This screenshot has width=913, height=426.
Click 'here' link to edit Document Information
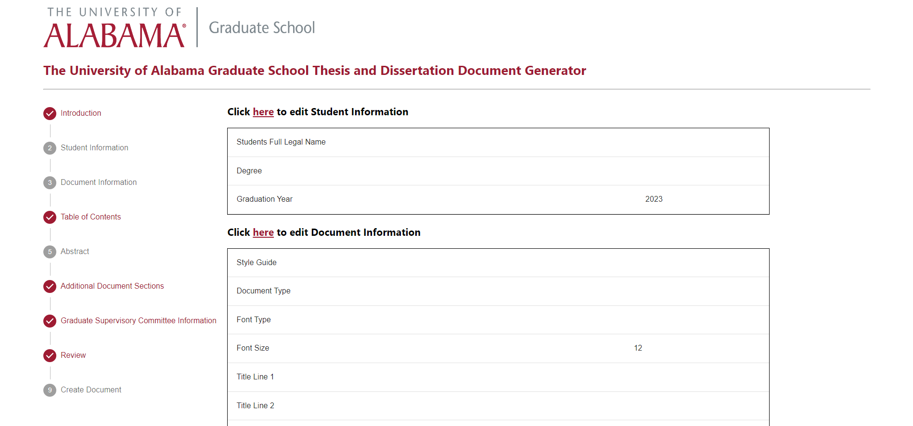pos(263,232)
